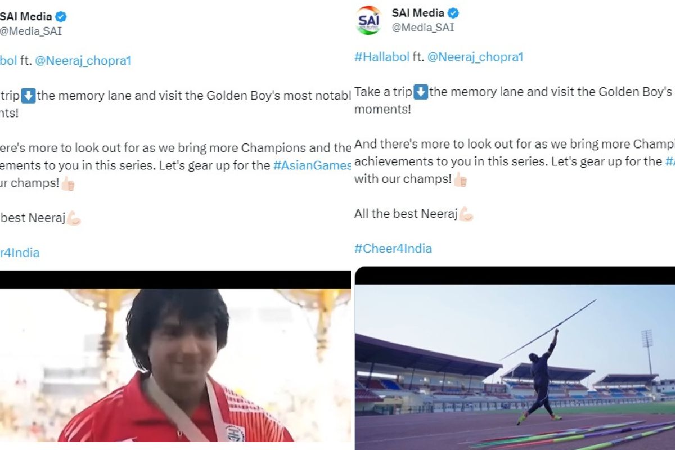Click the thumbs up emoji in left tweet
The height and width of the screenshot is (450, 675).
[67, 184]
